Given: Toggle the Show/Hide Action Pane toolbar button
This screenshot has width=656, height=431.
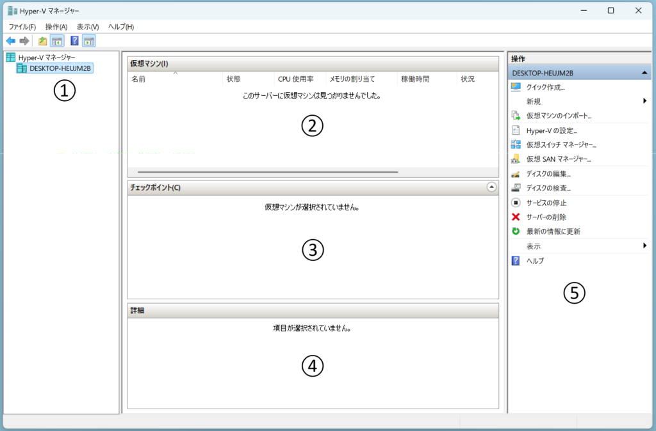Looking at the screenshot, I should point(89,42).
